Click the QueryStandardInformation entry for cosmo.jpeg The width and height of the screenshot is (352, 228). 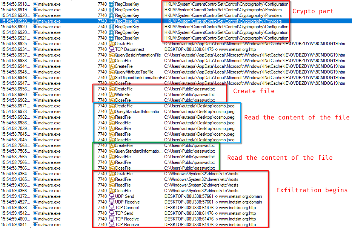click(x=135, y=112)
